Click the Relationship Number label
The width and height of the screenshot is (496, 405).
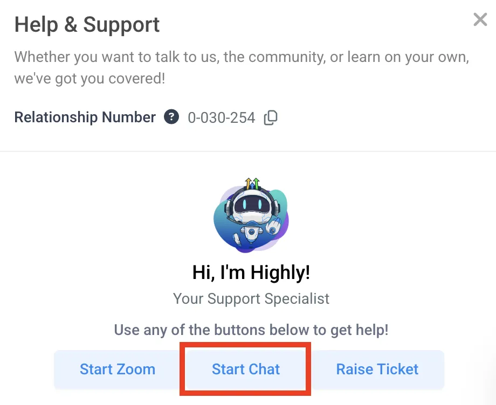(85, 117)
